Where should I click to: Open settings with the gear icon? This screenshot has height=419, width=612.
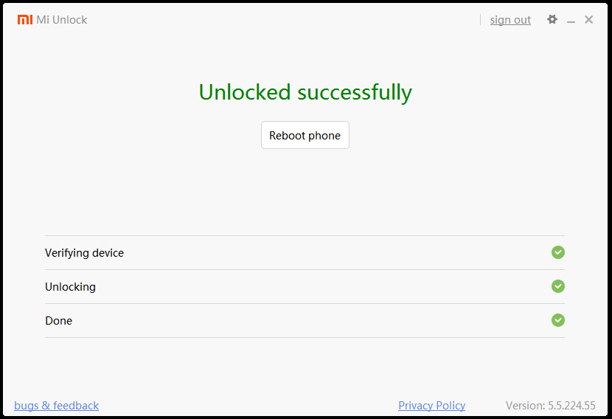pyautogui.click(x=552, y=20)
